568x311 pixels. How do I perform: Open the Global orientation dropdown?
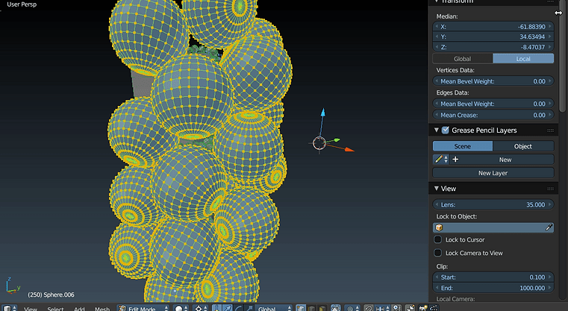(275, 309)
